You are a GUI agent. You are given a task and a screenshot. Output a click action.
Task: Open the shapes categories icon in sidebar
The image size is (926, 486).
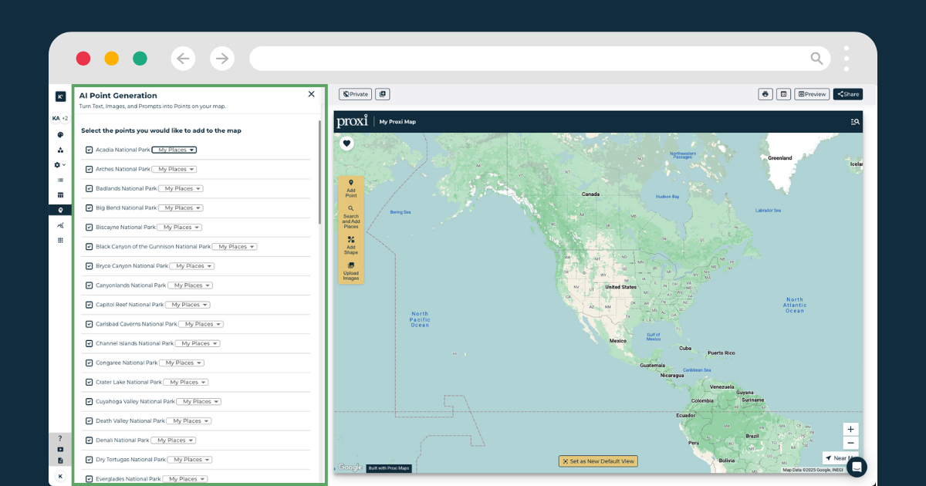(60, 150)
